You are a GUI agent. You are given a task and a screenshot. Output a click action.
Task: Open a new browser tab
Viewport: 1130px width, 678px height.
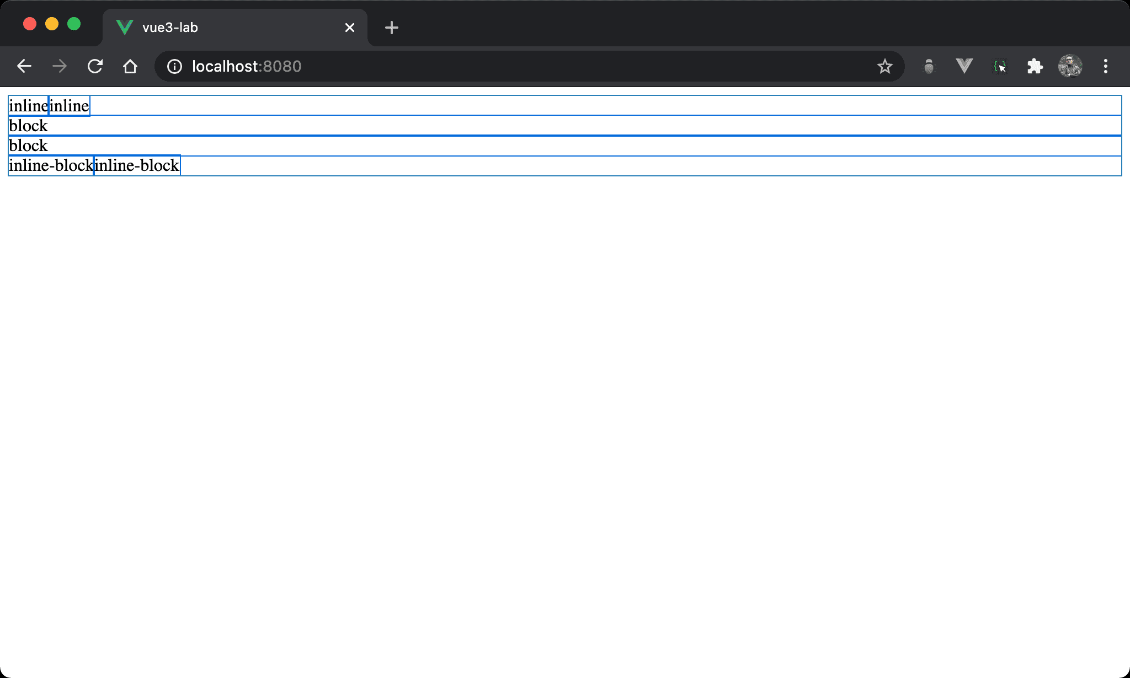point(391,28)
